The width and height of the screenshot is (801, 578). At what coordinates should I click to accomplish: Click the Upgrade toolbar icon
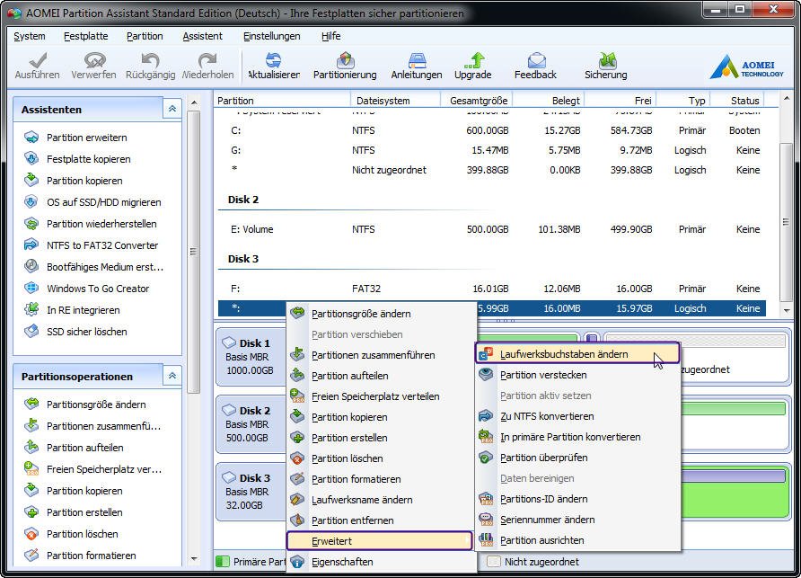coord(474,60)
